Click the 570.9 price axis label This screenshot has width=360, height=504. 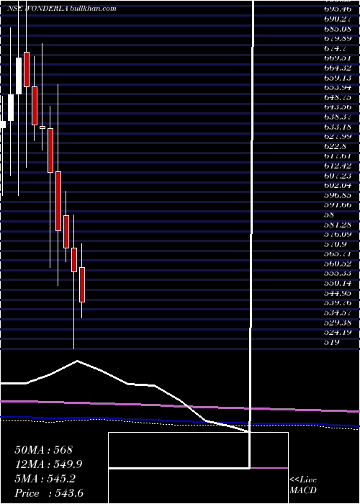(x=334, y=244)
